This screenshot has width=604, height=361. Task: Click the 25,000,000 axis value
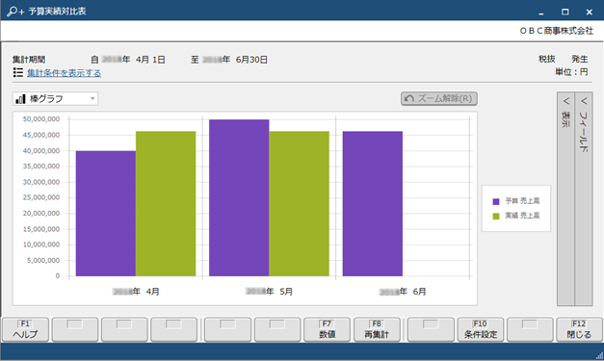tap(41, 197)
